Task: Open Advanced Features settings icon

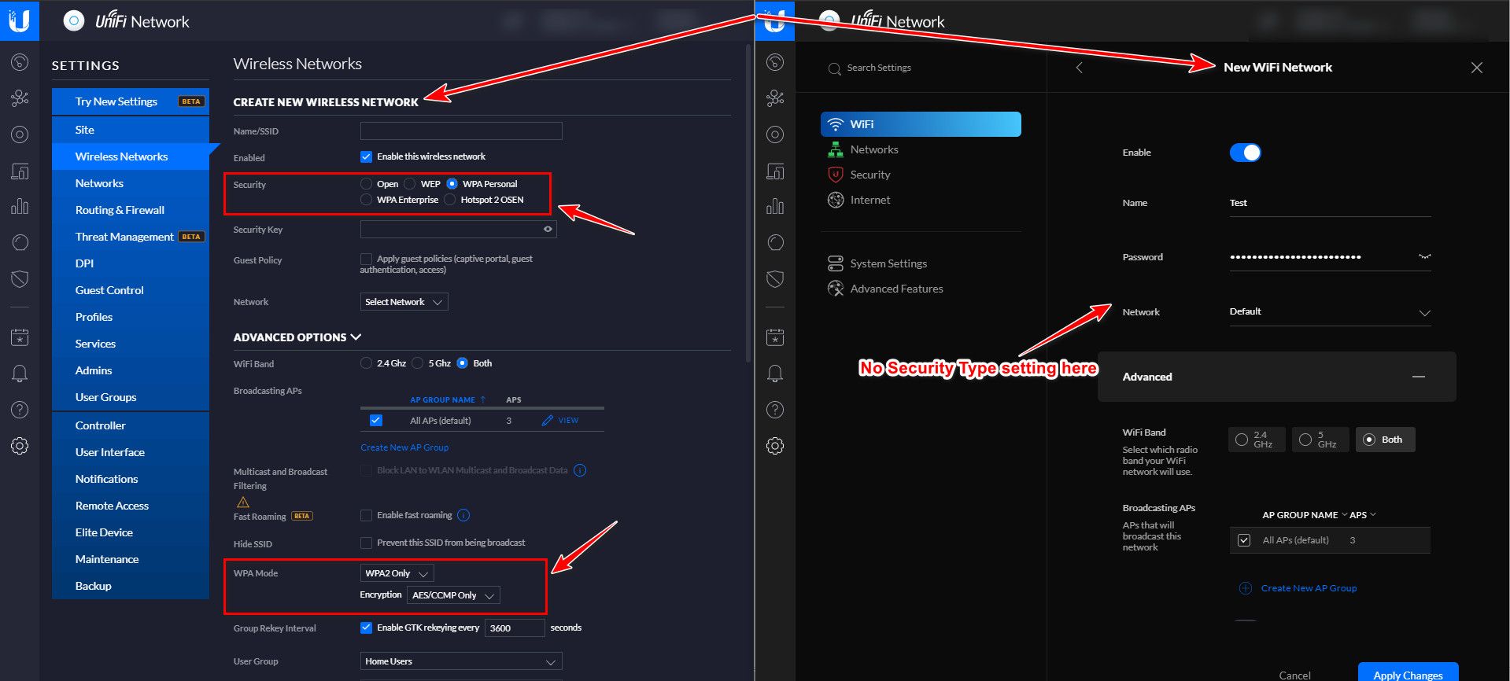Action: click(836, 289)
